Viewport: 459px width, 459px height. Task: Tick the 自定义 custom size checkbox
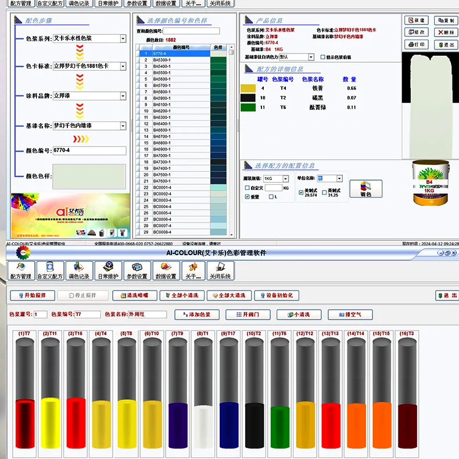point(248,188)
